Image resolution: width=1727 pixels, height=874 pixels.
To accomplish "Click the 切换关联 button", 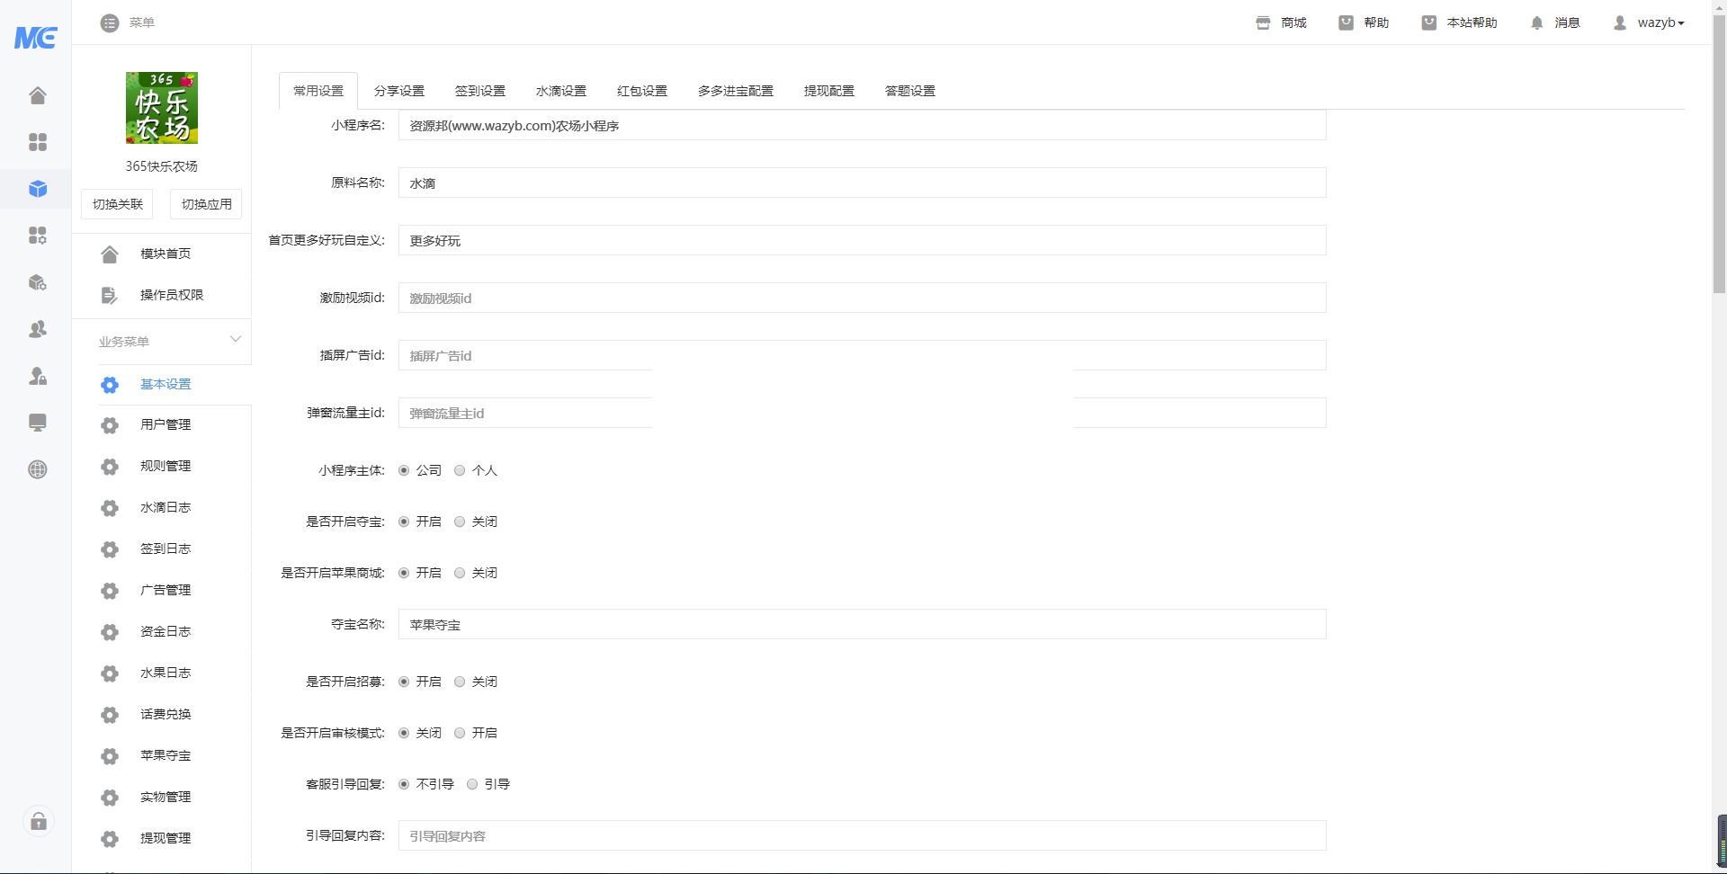I will (x=118, y=204).
